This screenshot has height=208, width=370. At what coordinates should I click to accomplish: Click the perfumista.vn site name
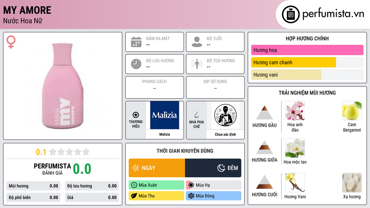coord(333,14)
